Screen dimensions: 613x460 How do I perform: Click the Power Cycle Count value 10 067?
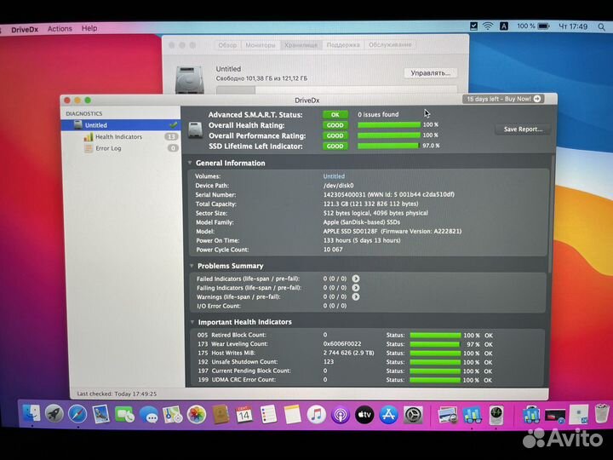(333, 249)
